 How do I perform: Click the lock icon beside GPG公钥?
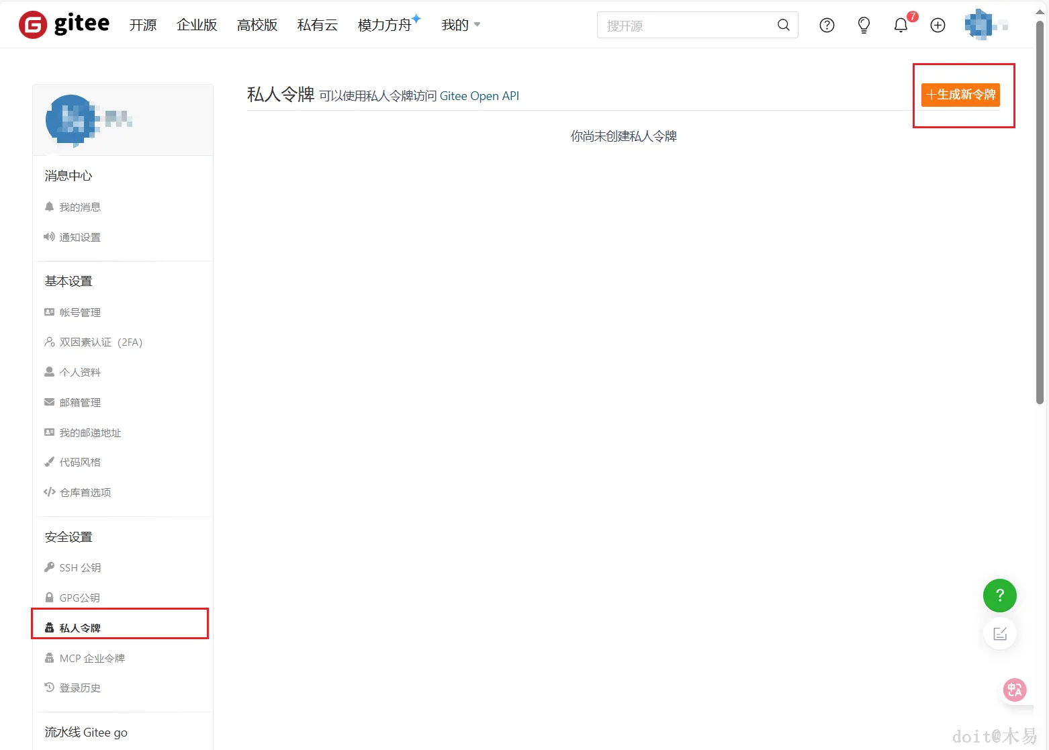(49, 597)
